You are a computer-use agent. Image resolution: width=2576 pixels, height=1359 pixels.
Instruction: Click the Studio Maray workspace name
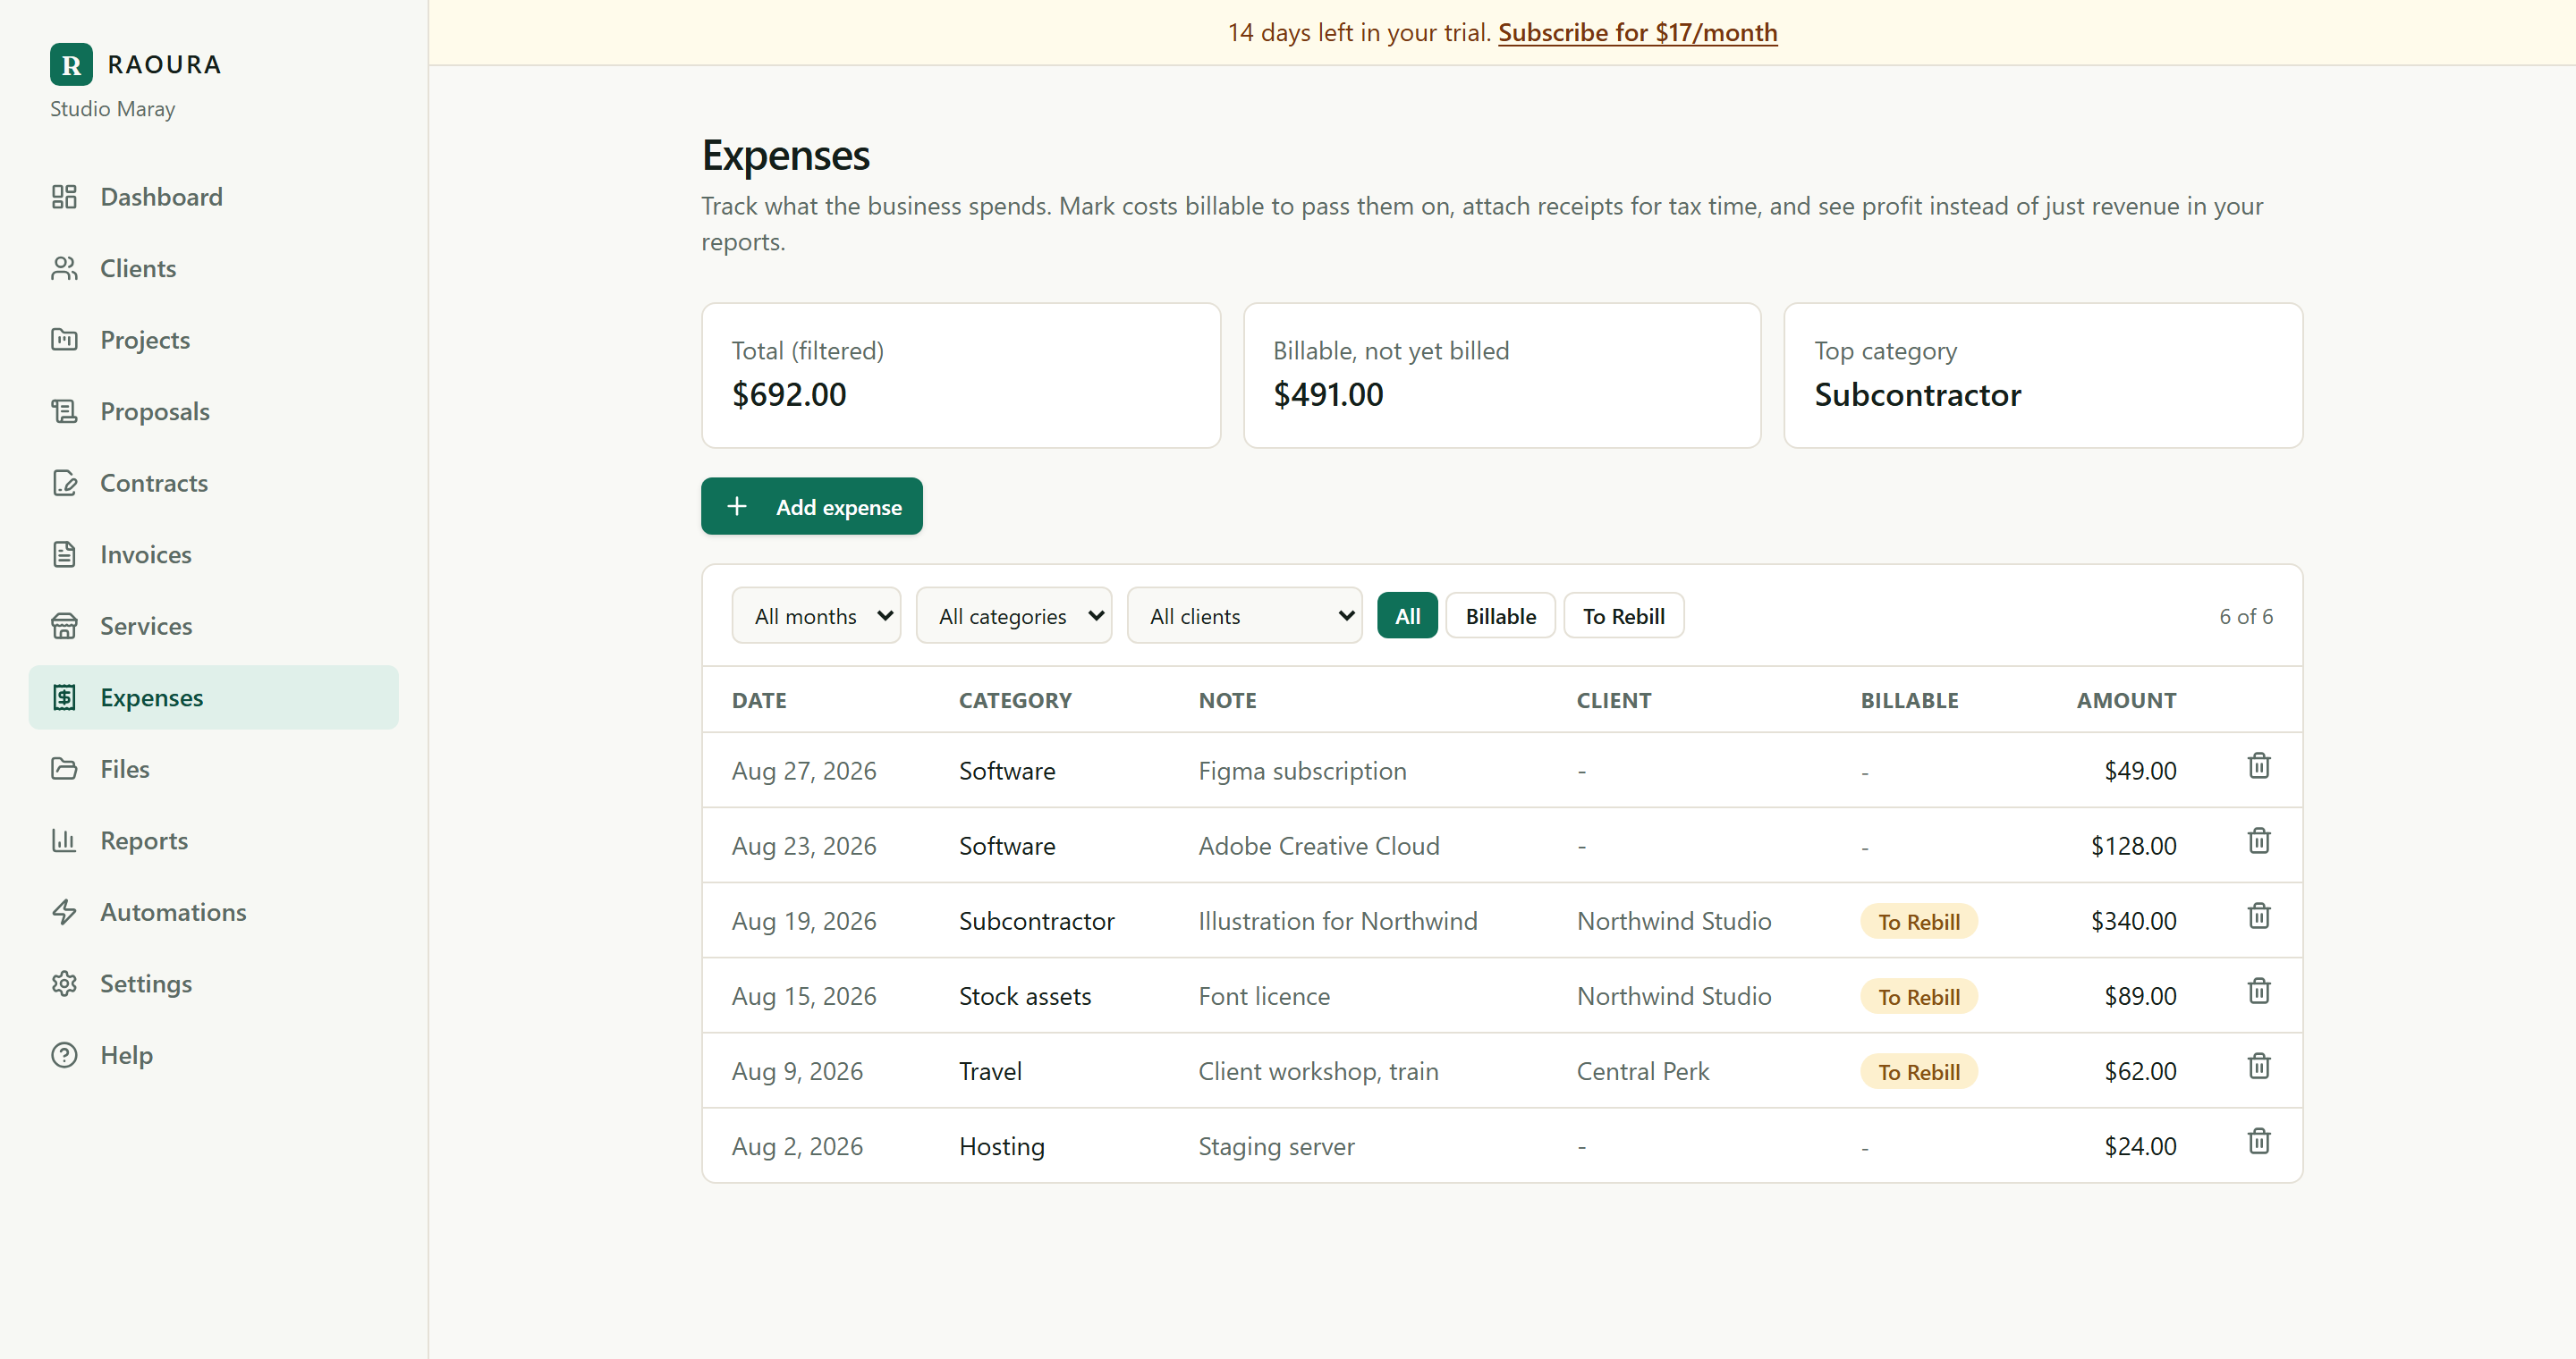tap(112, 109)
